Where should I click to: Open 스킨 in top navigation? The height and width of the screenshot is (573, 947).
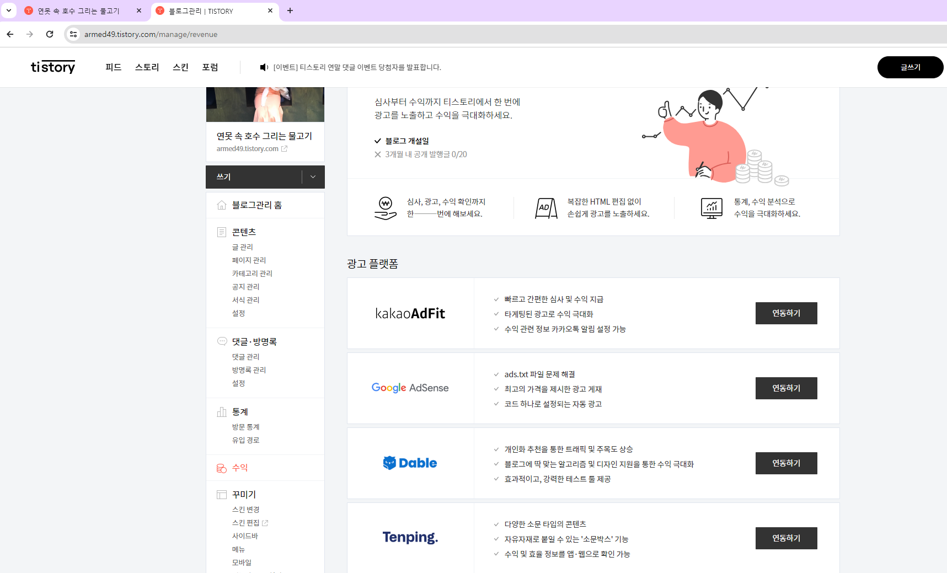tap(180, 67)
